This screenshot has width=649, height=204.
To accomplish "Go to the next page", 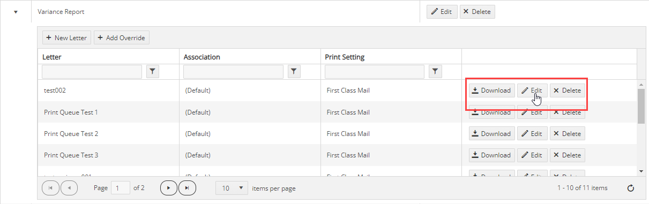I will pyautogui.click(x=168, y=188).
